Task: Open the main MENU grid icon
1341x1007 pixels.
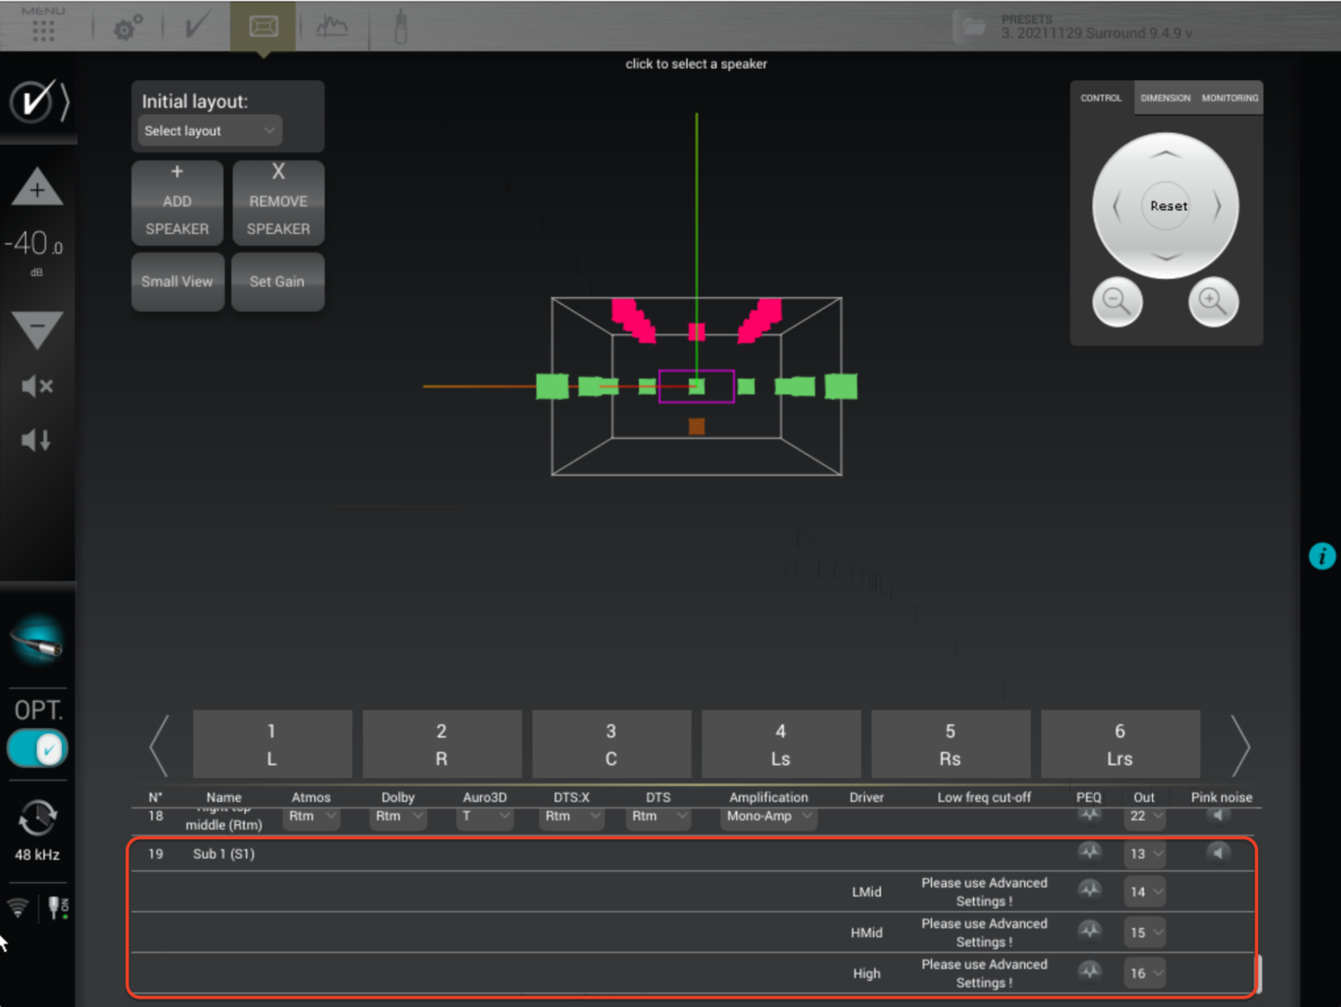Action: [43, 27]
